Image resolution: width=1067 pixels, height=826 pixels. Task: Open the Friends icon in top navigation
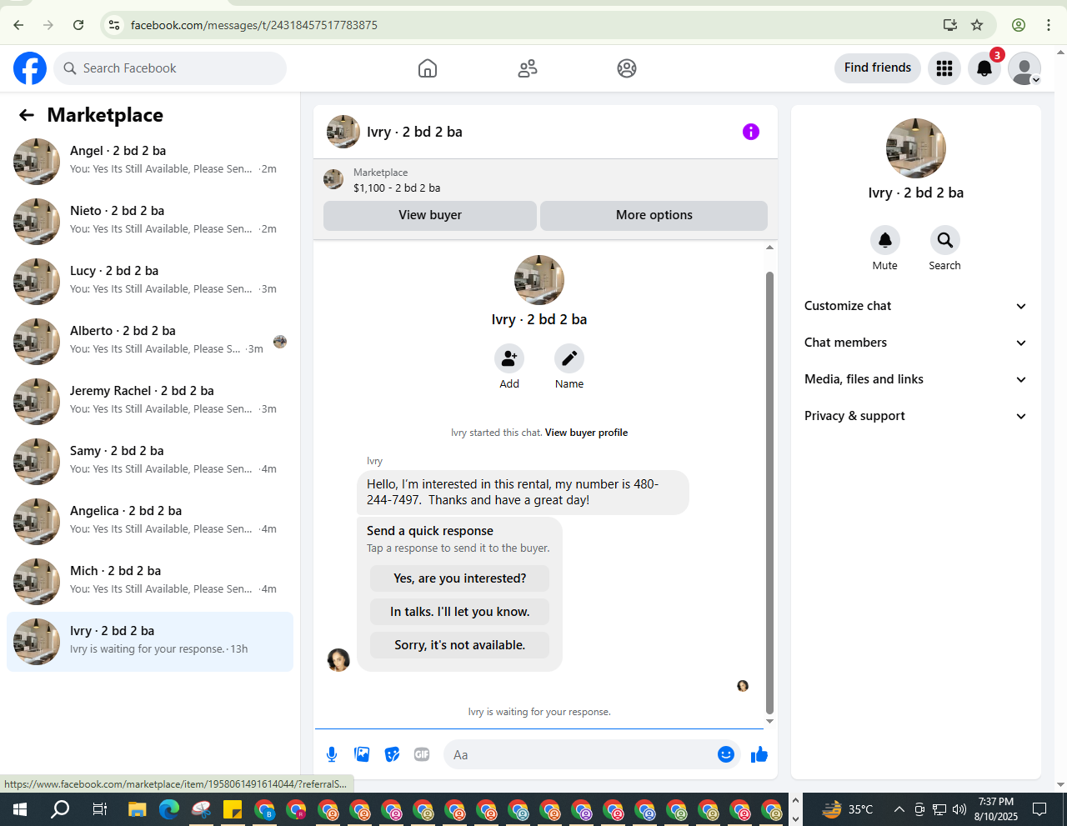click(x=528, y=68)
